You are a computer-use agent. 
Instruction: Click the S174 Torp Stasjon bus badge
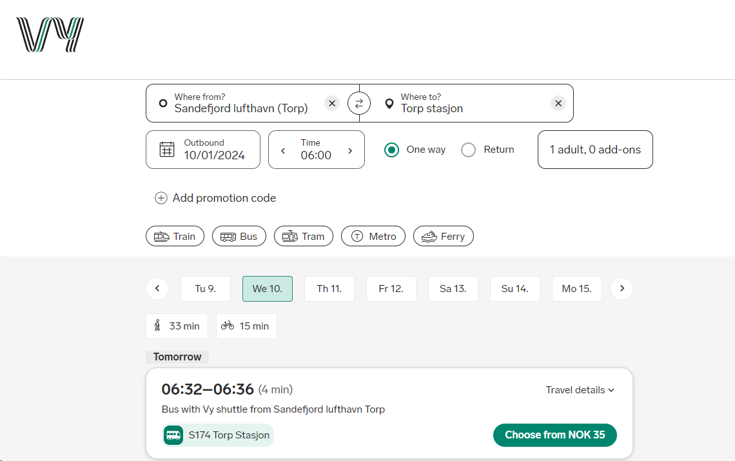(217, 435)
